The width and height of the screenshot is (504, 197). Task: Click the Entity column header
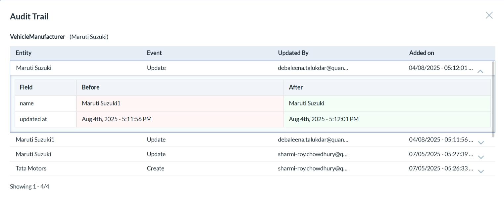[24, 53]
